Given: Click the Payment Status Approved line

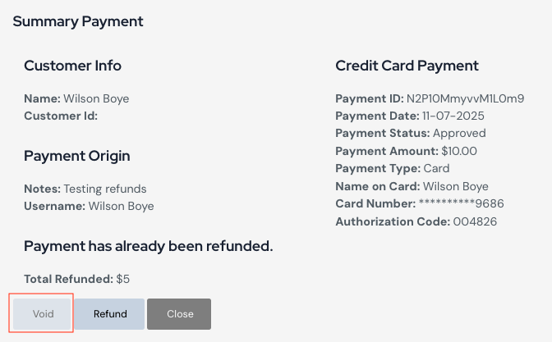Looking at the screenshot, I should (410, 133).
